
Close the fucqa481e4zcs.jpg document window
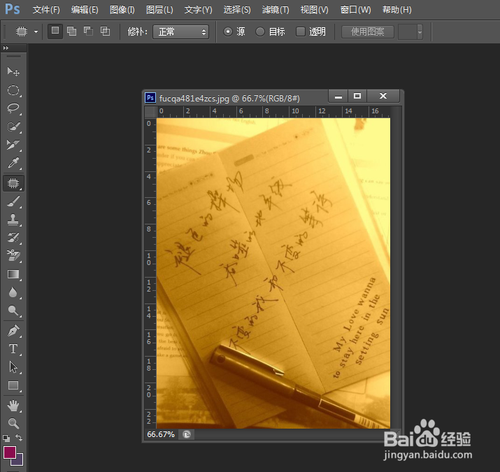383,96
